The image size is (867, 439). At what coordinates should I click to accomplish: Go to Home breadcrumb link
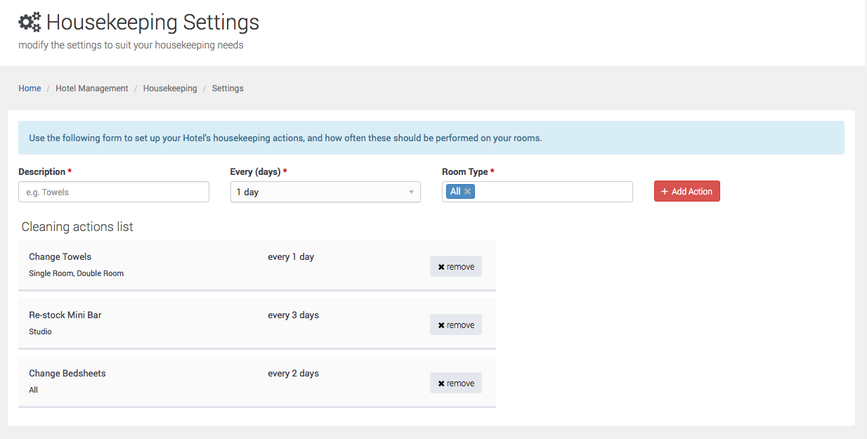(30, 89)
